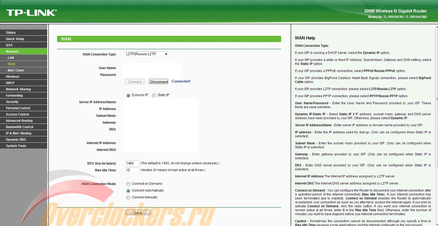Open the MAC Clone submenu item
Viewport: 438px width, 226px height.
pyautogui.click(x=23, y=70)
